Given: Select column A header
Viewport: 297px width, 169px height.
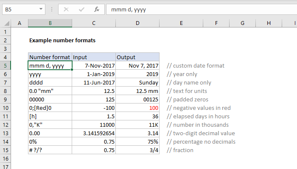Looking at the screenshot, I should click(20, 23).
